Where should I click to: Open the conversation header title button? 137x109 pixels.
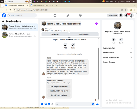[x=61, y=24]
